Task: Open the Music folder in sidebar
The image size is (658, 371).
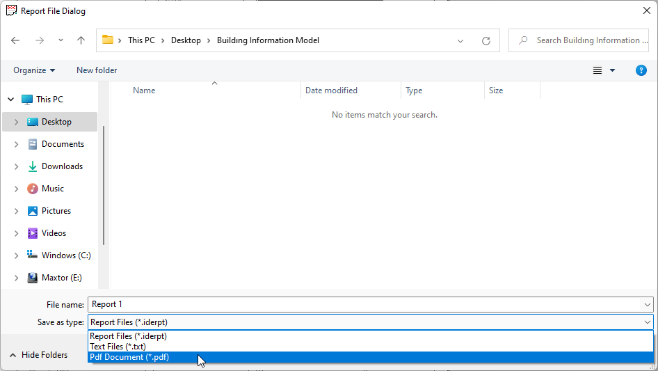Action: pyautogui.click(x=52, y=189)
